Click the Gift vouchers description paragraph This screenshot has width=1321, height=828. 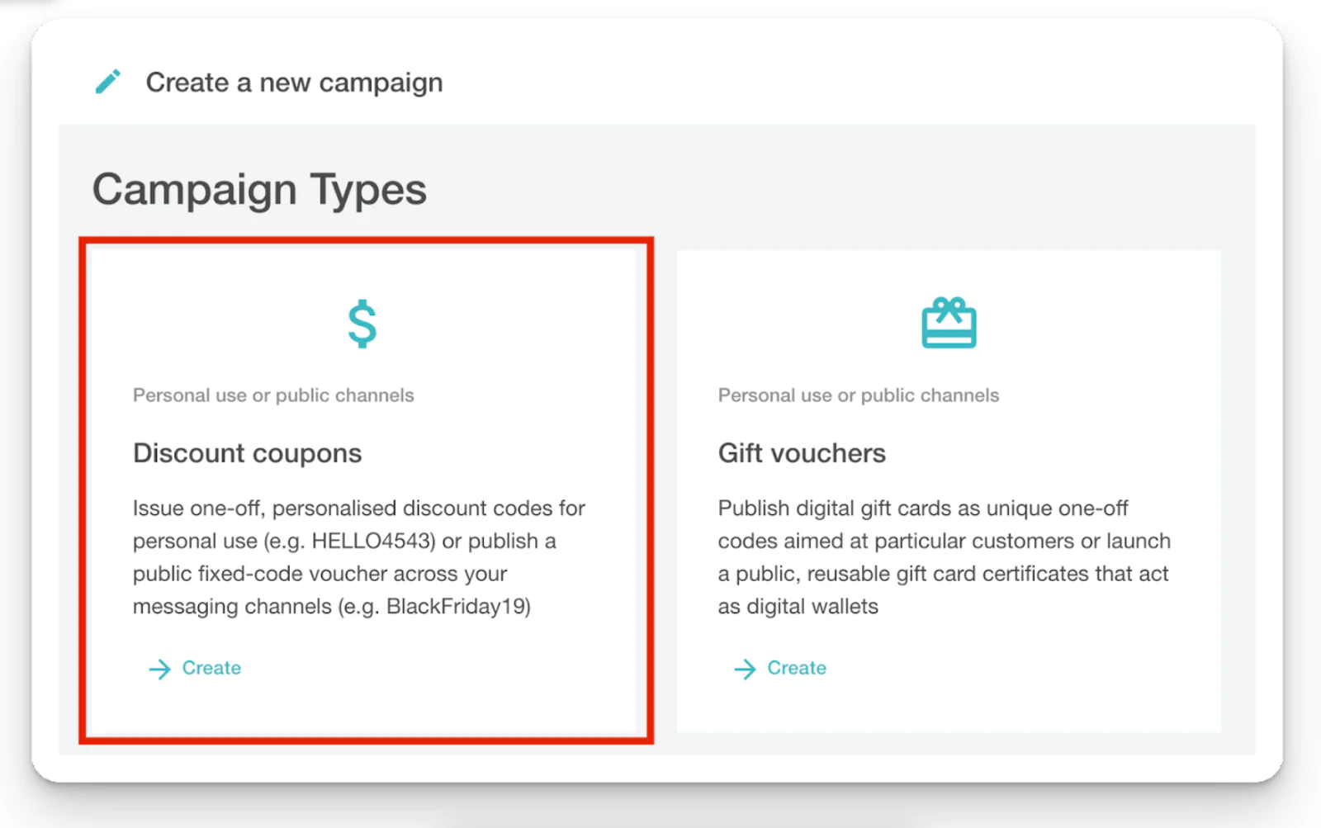[x=944, y=557]
